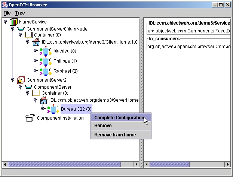Click the Philippe component icon
The width and height of the screenshot is (233, 177).
pyautogui.click(x=46, y=61)
